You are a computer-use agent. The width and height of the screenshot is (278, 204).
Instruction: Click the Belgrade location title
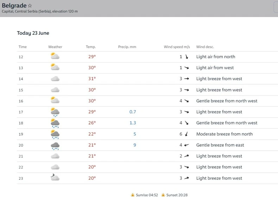(x=14, y=6)
